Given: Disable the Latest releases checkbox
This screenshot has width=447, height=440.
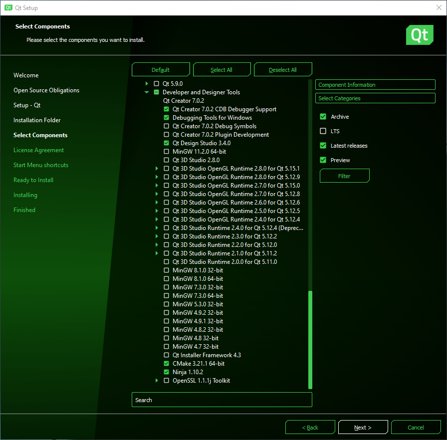Looking at the screenshot, I should [323, 146].
